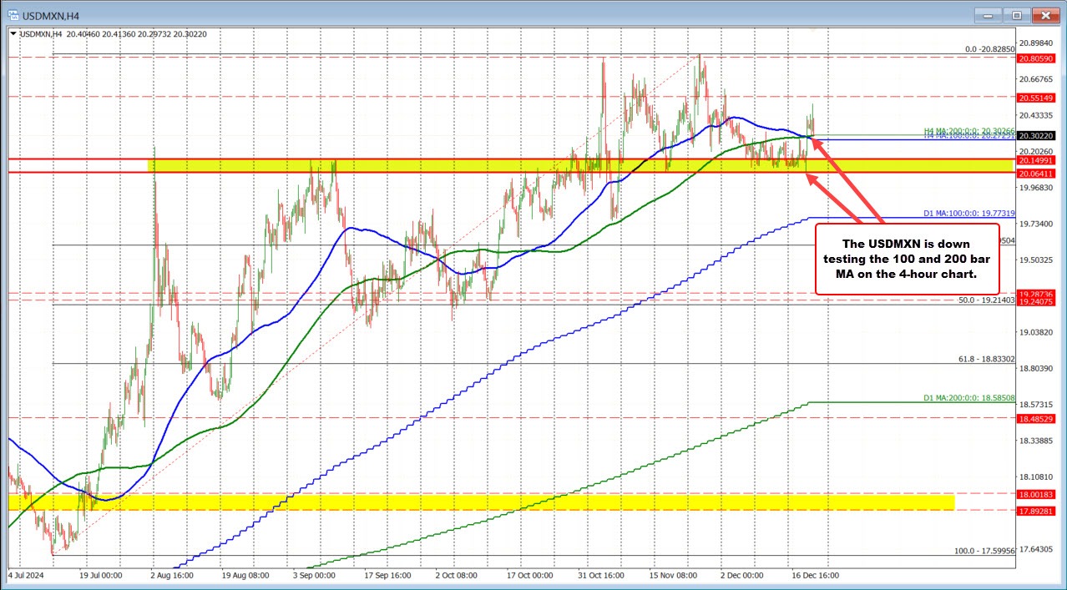Viewport: 1067px width, 590px height.
Task: Click price scale value 19.03820
Action: coord(1038,332)
